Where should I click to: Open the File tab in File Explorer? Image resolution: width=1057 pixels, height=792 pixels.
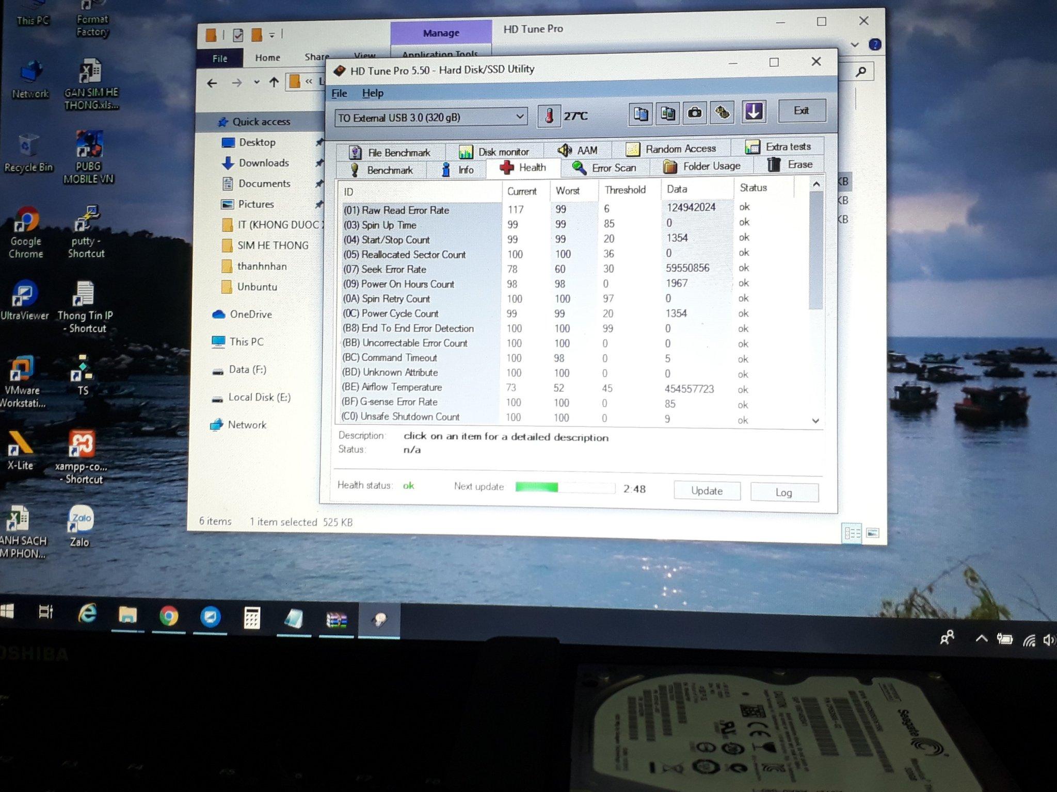(x=220, y=58)
